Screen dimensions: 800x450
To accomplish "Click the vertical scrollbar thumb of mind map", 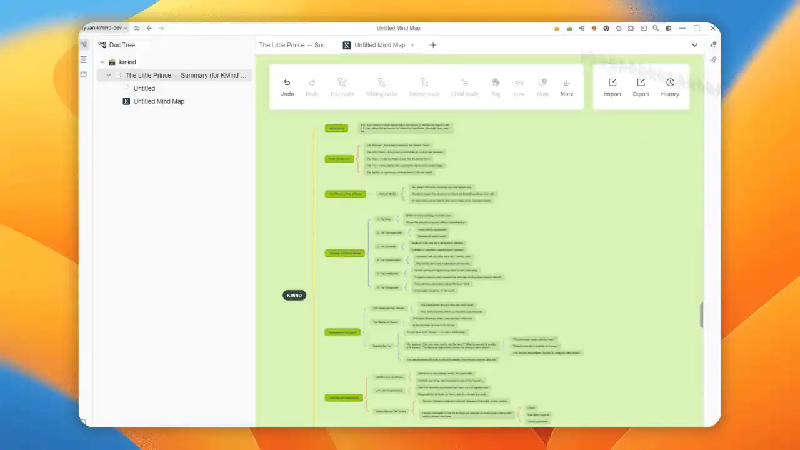I will coord(702,314).
